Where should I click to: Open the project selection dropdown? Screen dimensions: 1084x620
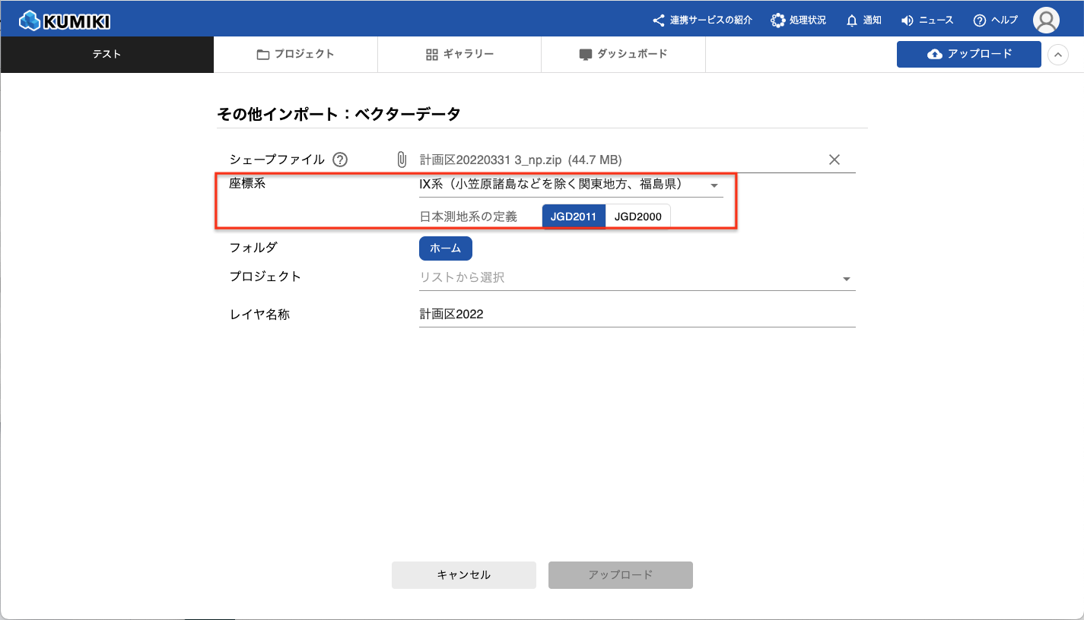[x=846, y=279]
